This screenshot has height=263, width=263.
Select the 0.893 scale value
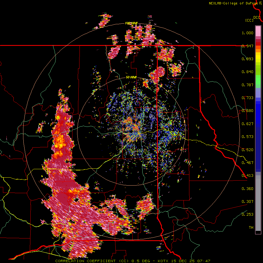(248, 59)
